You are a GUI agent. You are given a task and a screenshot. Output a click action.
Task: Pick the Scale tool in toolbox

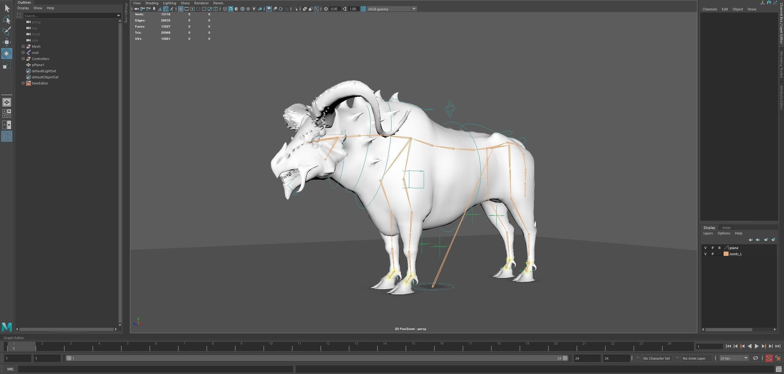pyautogui.click(x=7, y=65)
